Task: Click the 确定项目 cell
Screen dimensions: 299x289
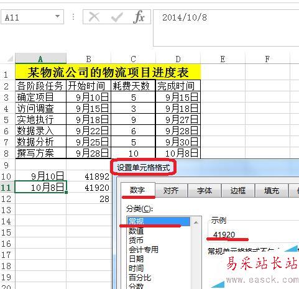Action: (x=40, y=97)
